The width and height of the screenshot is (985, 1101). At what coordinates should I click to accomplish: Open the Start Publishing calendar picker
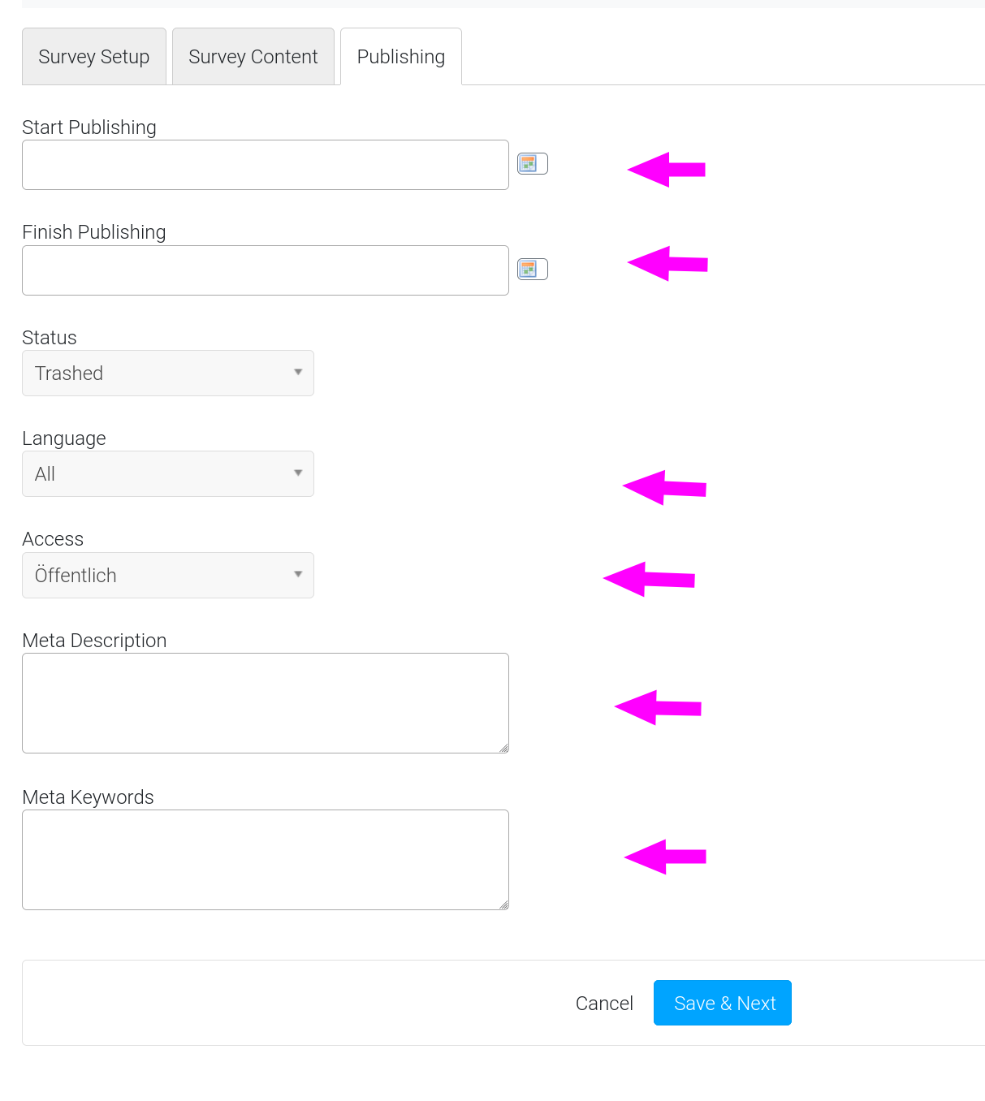[532, 164]
